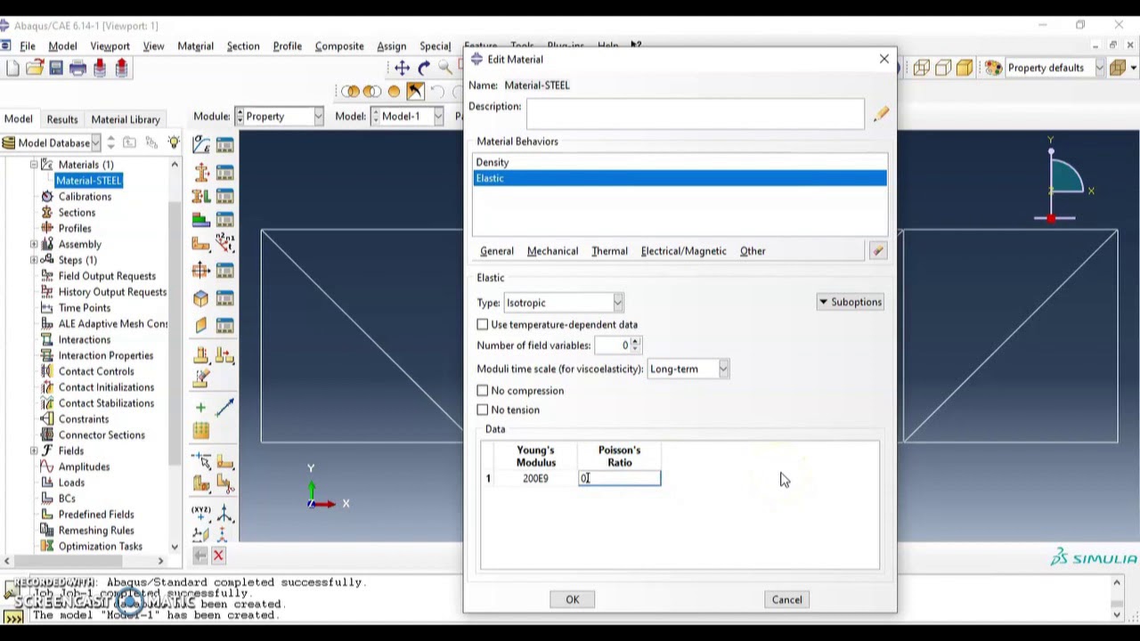Image resolution: width=1140 pixels, height=641 pixels.
Task: Click Cancel in the Edit Material dialog
Action: pos(787,599)
